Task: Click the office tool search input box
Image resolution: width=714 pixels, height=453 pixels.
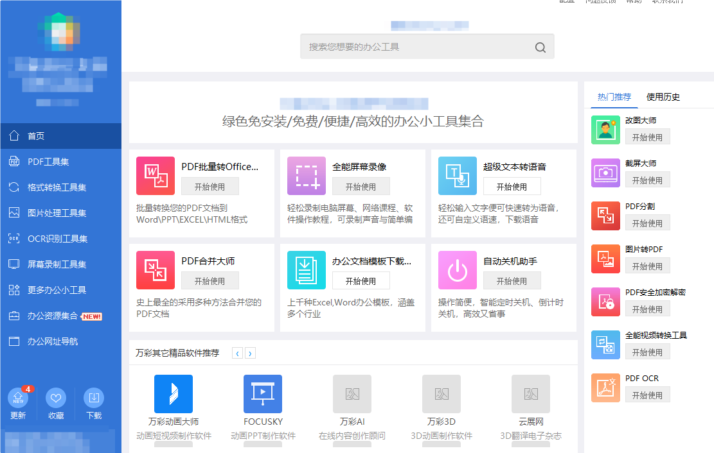Action: pos(411,46)
